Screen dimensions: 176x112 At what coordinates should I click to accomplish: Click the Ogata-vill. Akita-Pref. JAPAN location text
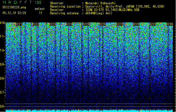coord(125,6)
